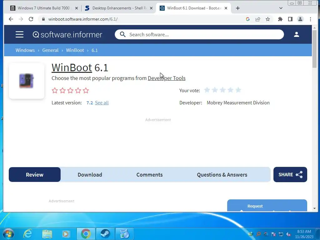The image size is (320, 240).
Task: Click the share page icon in address bar
Action: pos(258,19)
